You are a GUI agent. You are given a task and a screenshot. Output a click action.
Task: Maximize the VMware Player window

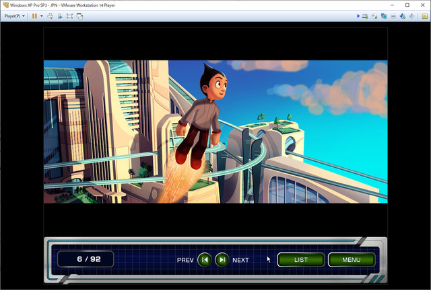407,5
